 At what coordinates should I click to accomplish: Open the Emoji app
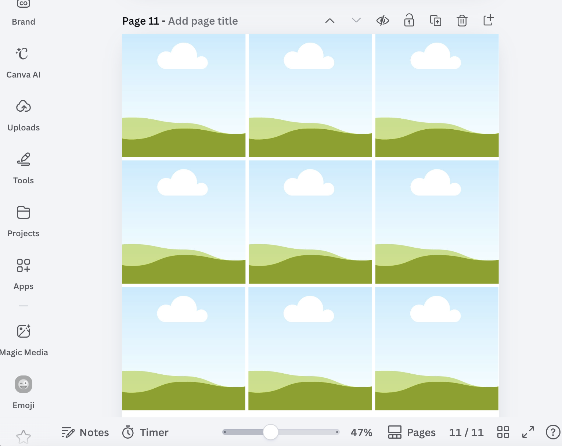(x=24, y=393)
